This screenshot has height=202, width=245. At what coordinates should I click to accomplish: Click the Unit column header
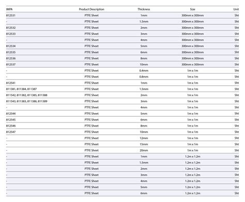point(236,9)
